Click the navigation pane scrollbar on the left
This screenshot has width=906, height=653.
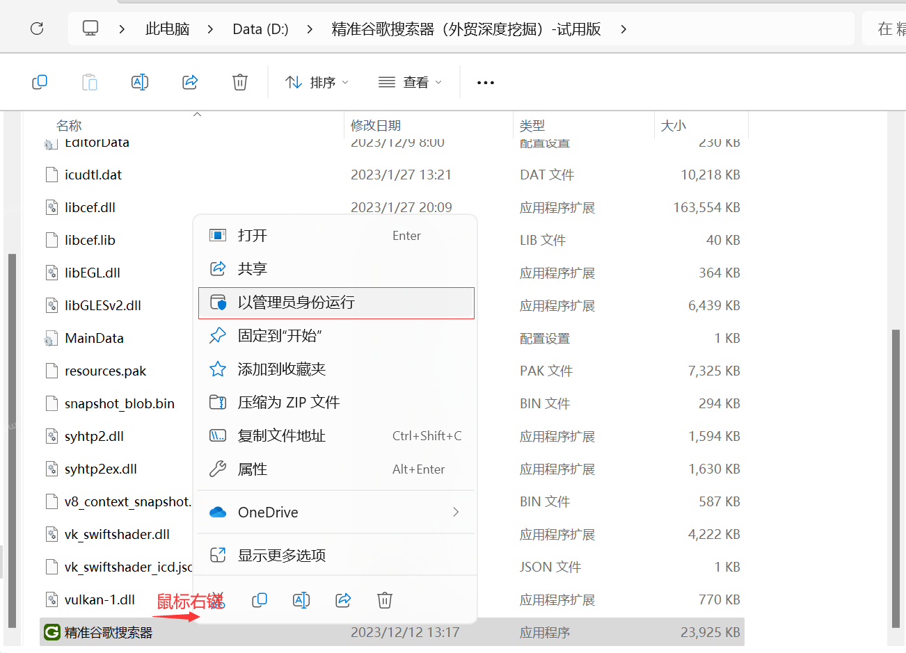(12, 441)
